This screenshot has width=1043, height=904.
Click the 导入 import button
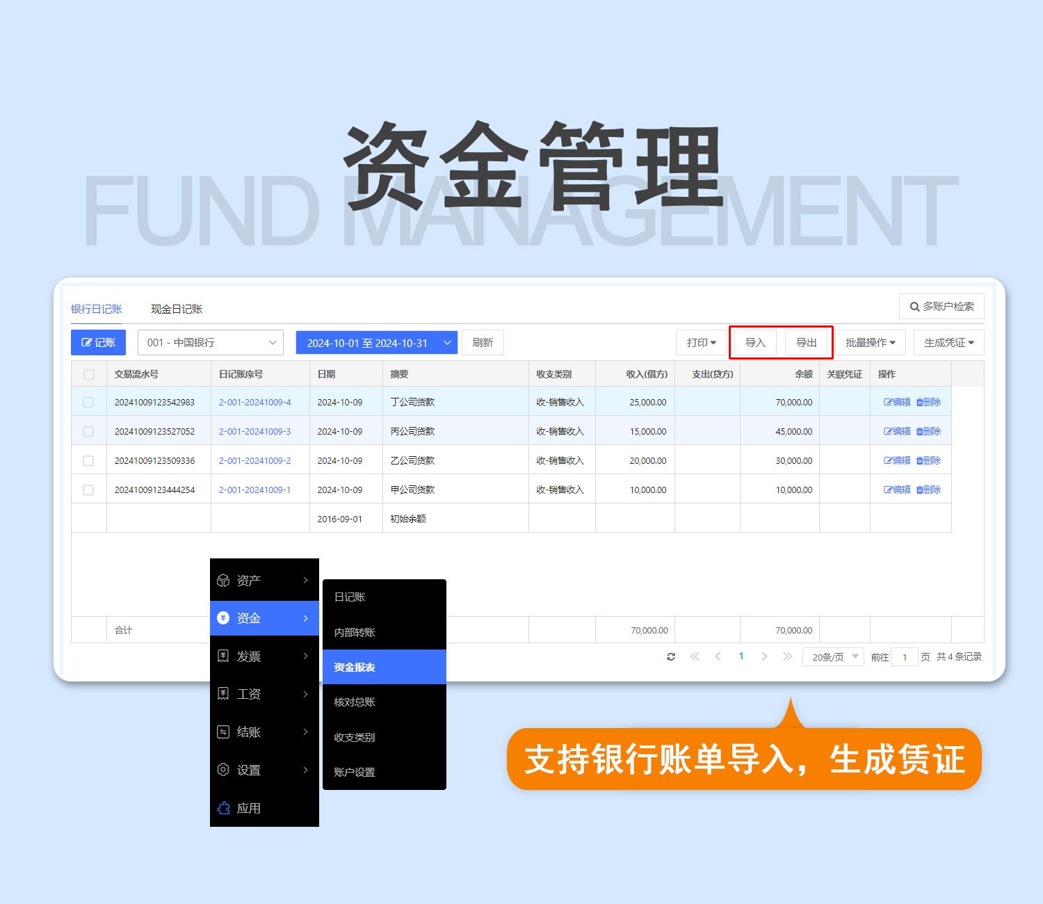pyautogui.click(x=755, y=343)
